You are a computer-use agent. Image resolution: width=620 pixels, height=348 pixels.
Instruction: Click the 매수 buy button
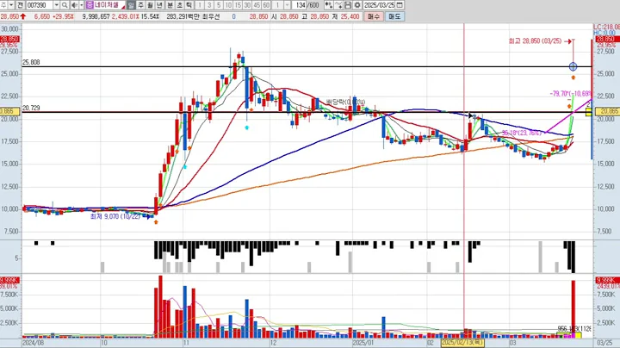point(373,16)
